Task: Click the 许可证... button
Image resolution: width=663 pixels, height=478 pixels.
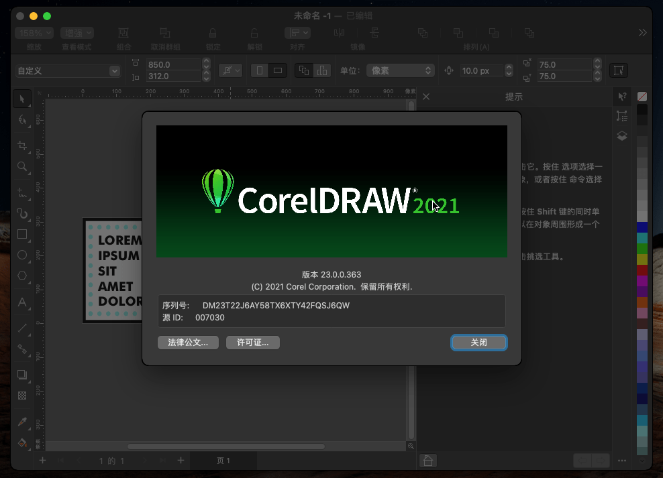Action: coord(253,343)
